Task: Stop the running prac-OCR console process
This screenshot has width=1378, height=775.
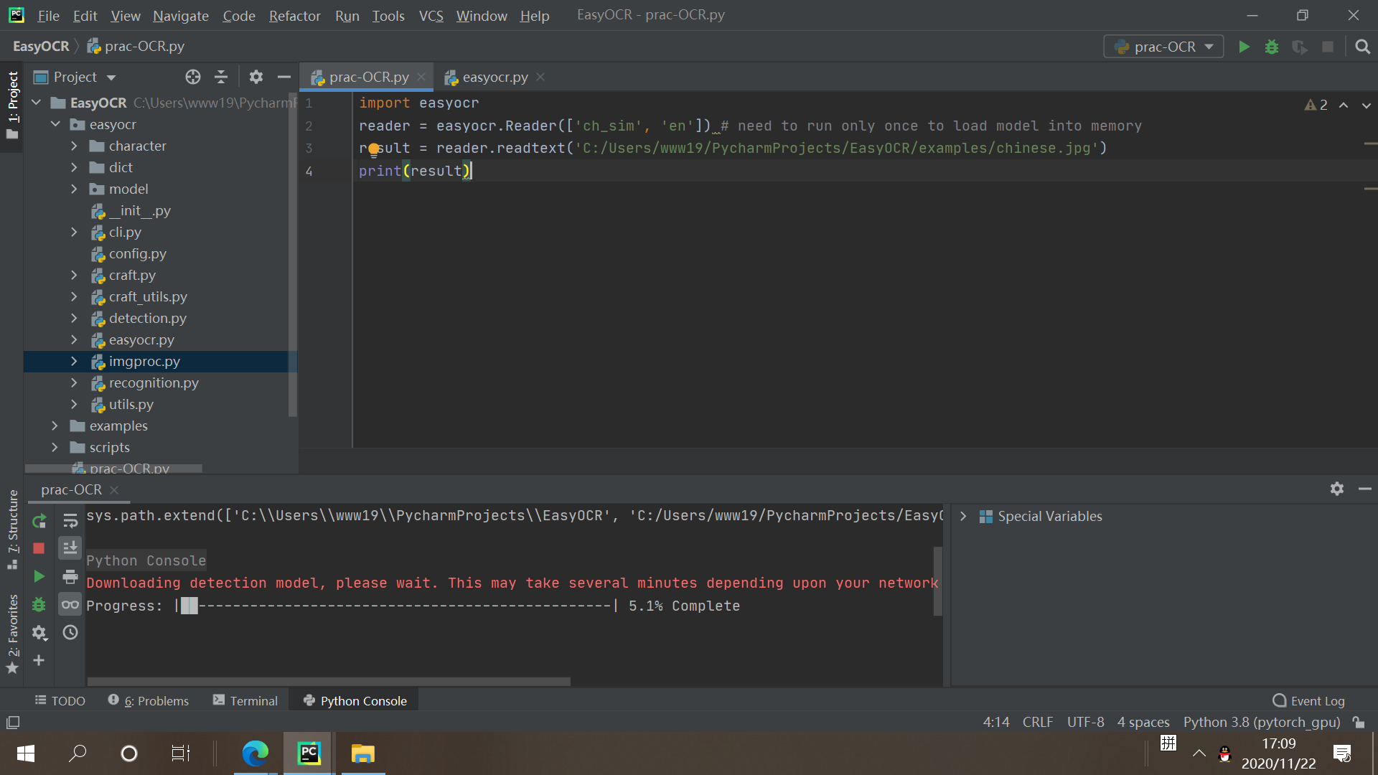Action: [x=39, y=548]
